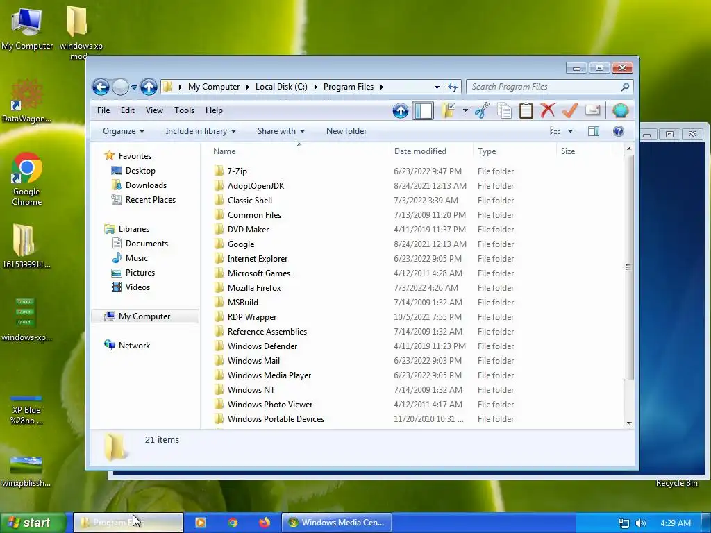Select Network in the navigation pane
The image size is (711, 533).
pyautogui.click(x=134, y=346)
